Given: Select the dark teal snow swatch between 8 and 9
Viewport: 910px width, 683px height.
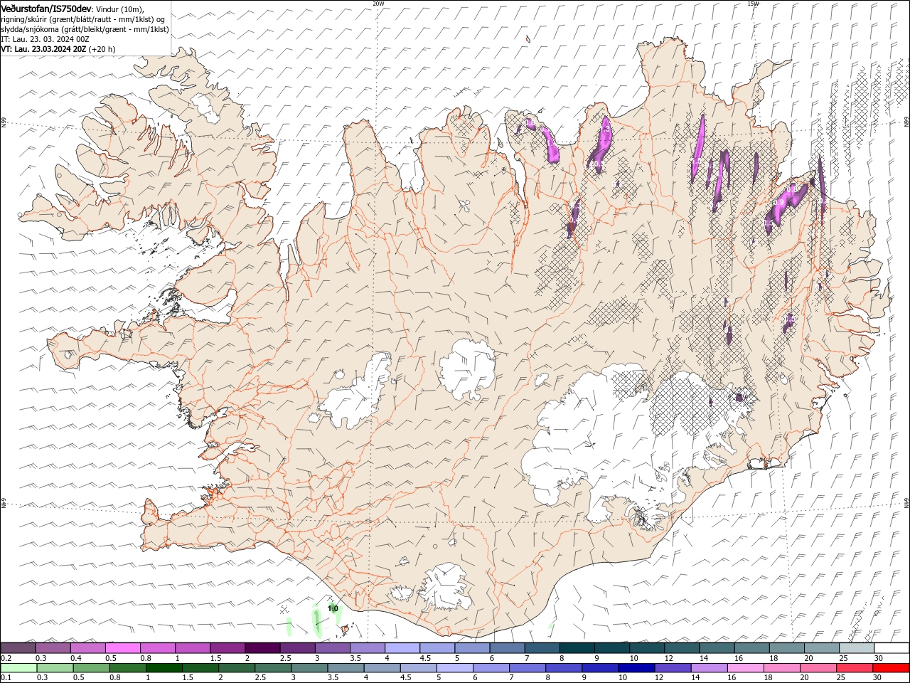Looking at the screenshot, I should pyautogui.click(x=577, y=647).
